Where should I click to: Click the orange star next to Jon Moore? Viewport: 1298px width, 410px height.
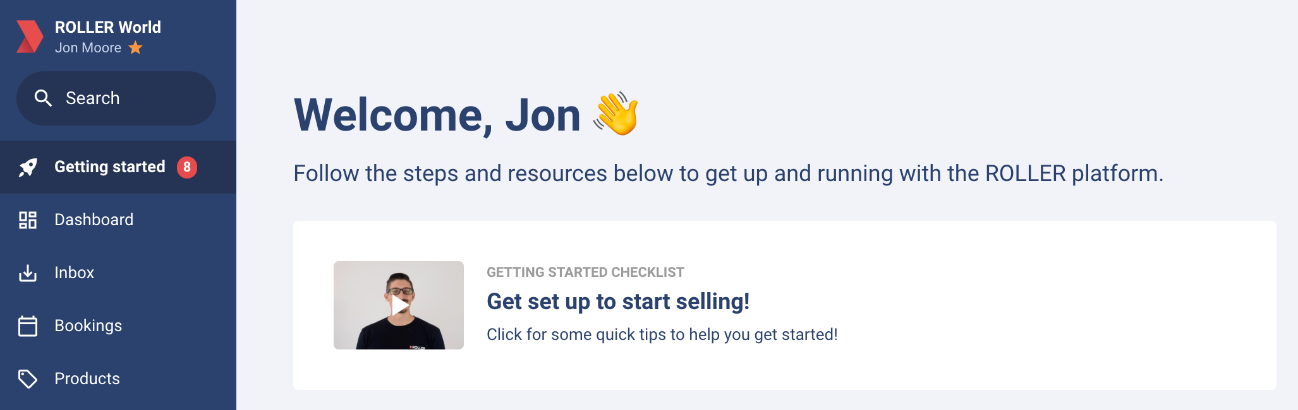pos(135,48)
